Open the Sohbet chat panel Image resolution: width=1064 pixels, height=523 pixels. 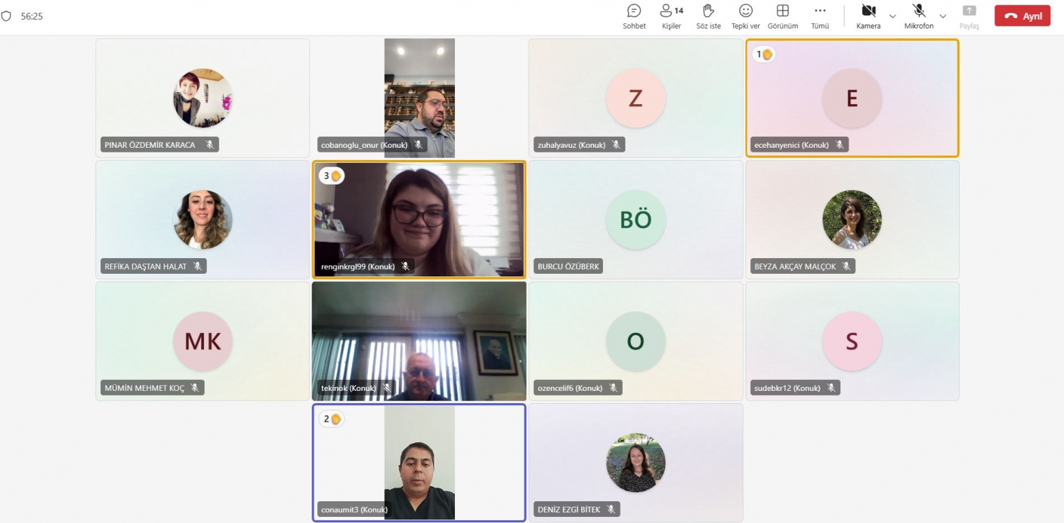click(x=634, y=12)
